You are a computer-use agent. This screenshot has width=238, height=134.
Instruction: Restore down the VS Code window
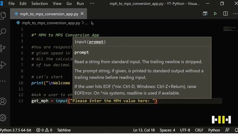point(222,3)
